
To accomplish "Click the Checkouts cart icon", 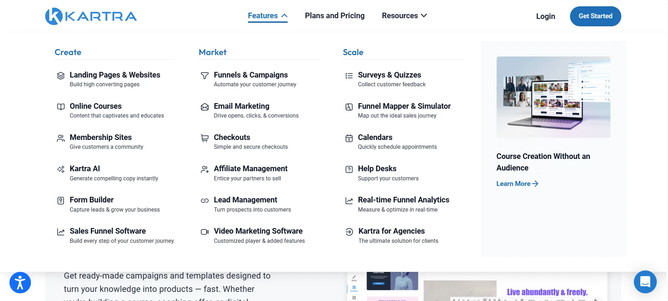I will coord(205,138).
